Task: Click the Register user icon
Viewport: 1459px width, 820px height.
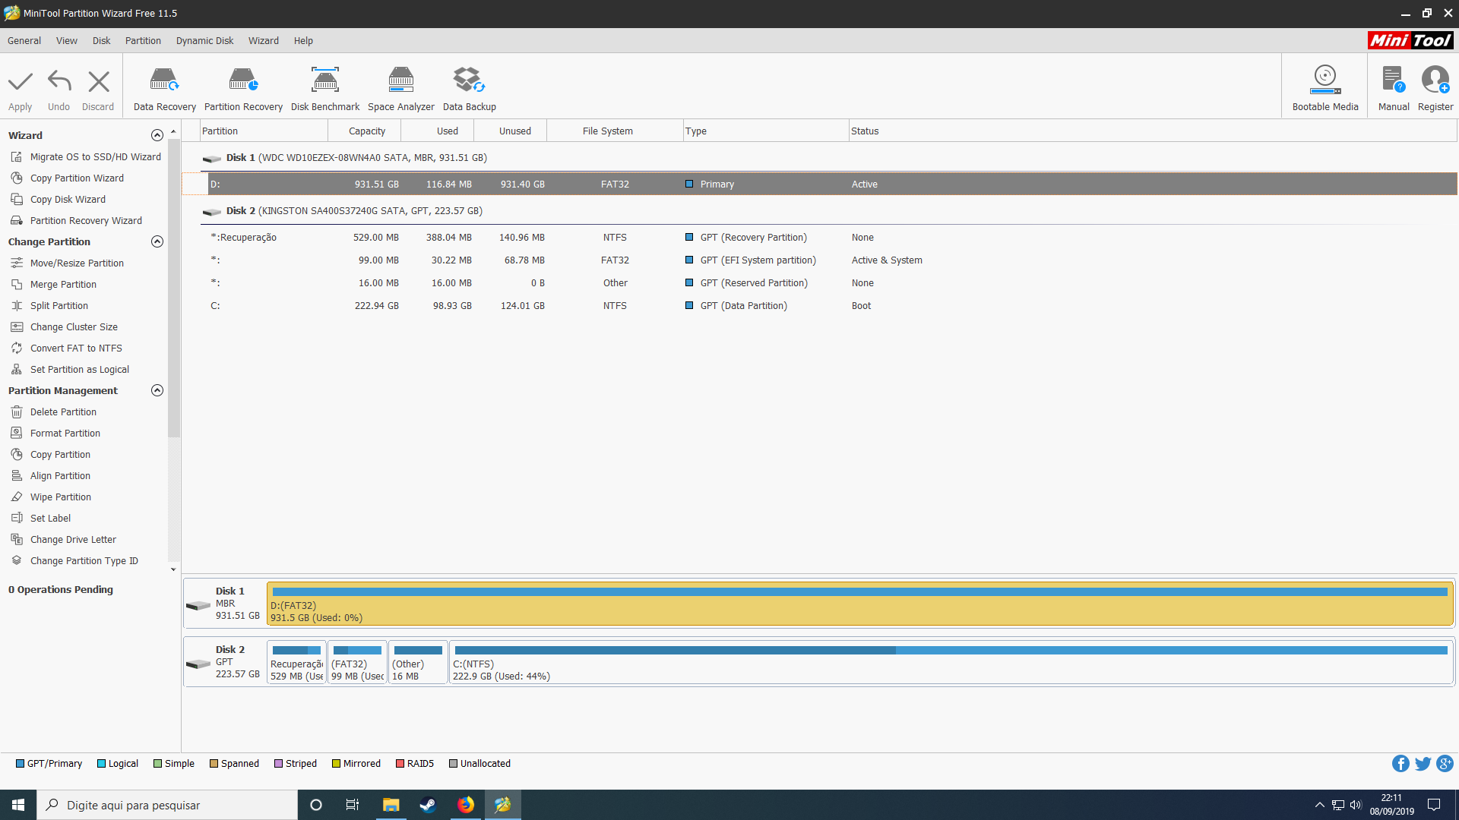Action: (x=1435, y=80)
